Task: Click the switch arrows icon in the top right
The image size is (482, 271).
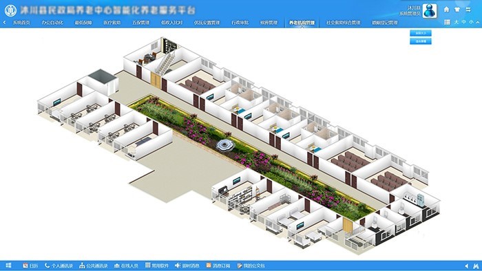Action: pos(468,10)
